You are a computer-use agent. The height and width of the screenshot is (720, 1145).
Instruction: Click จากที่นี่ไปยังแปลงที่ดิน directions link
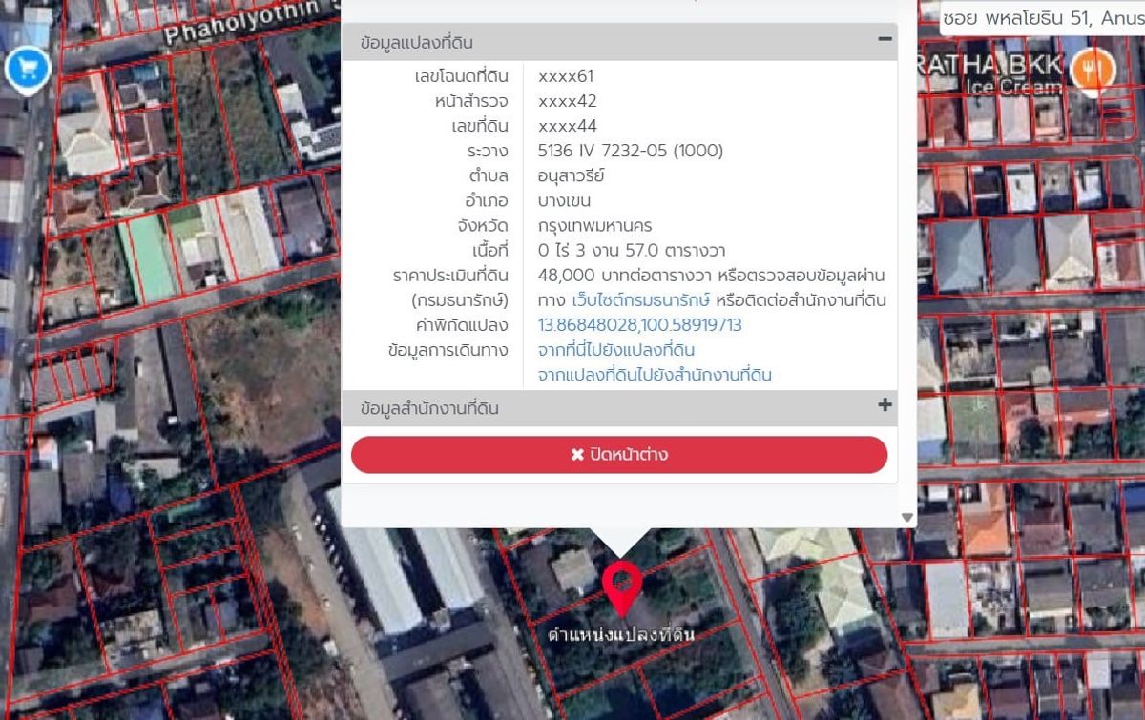(616, 350)
